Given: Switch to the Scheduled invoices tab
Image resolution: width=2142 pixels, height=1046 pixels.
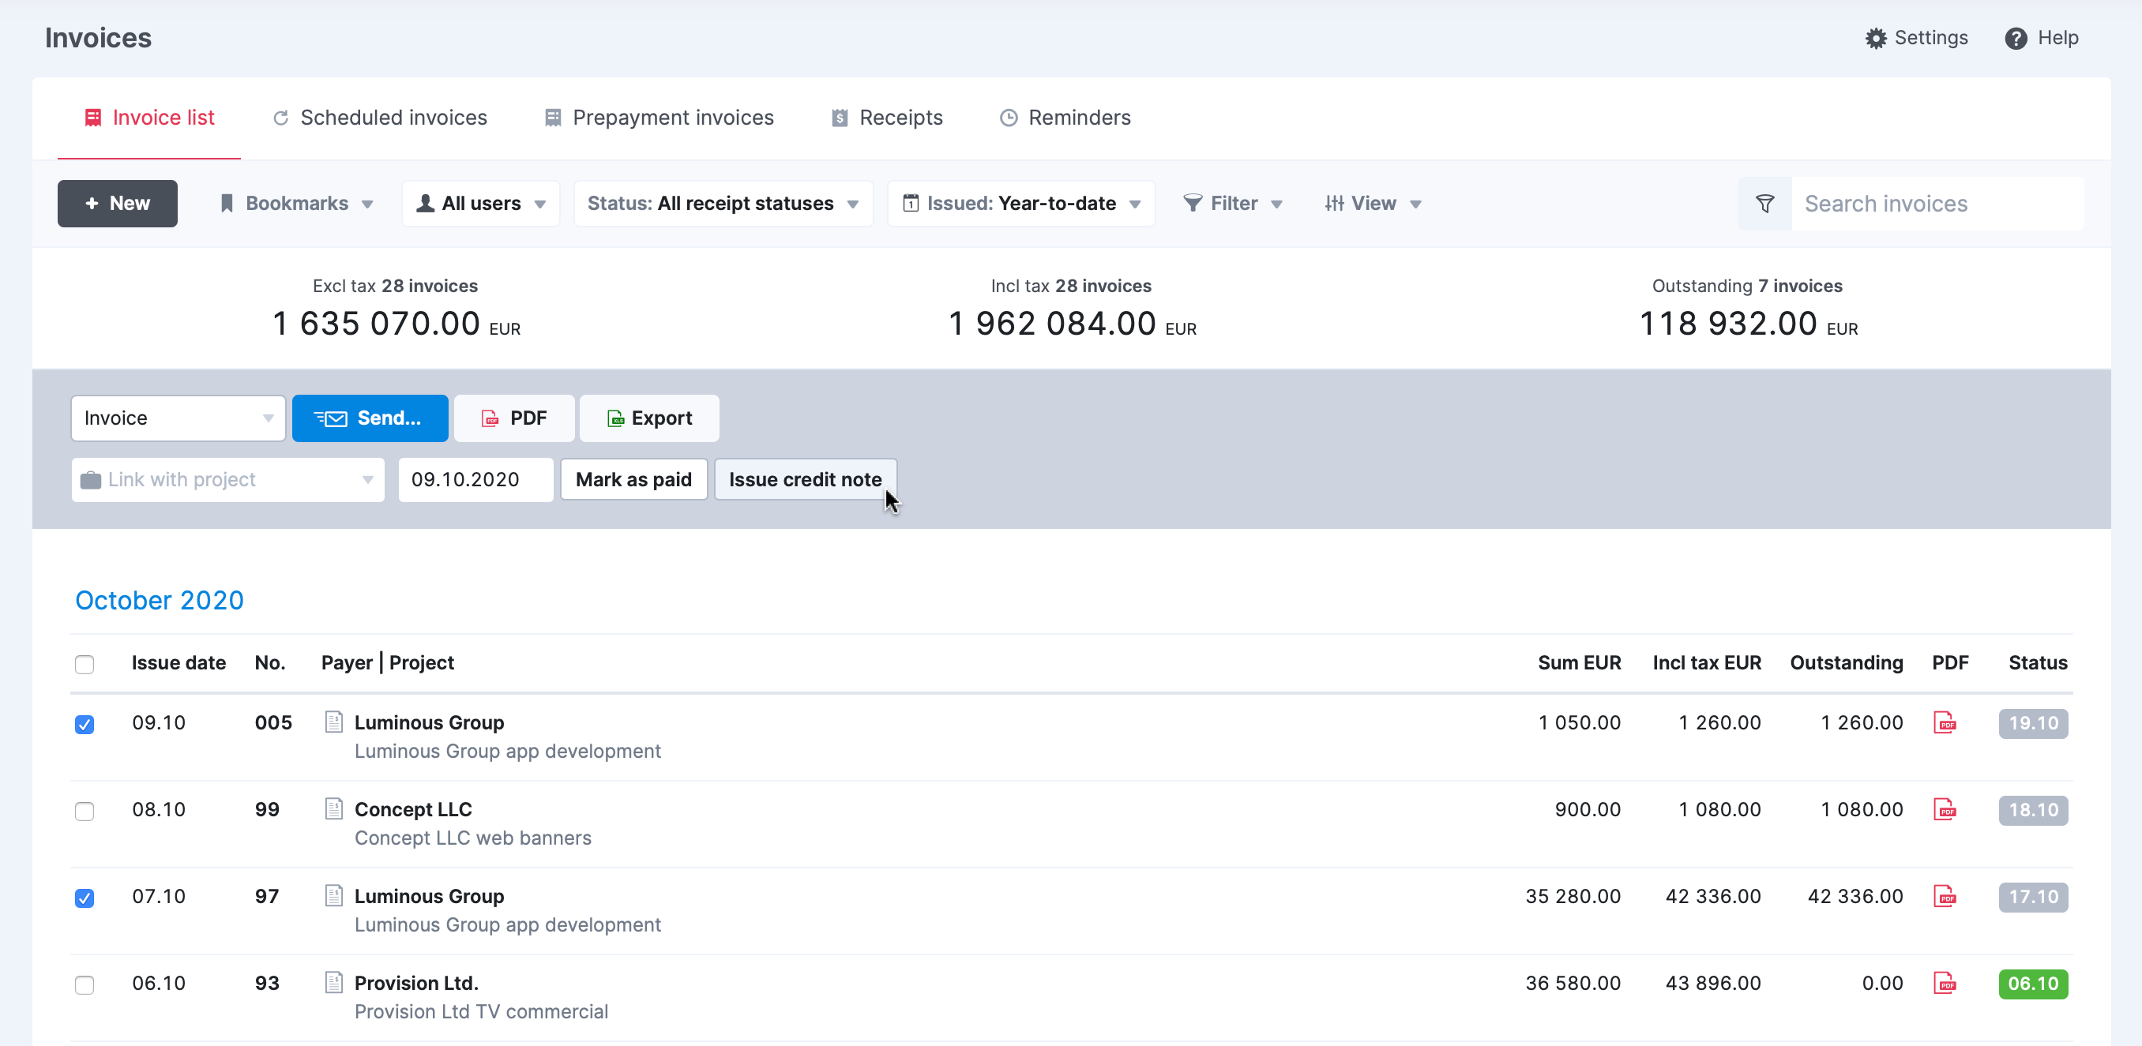Looking at the screenshot, I should pos(380,118).
